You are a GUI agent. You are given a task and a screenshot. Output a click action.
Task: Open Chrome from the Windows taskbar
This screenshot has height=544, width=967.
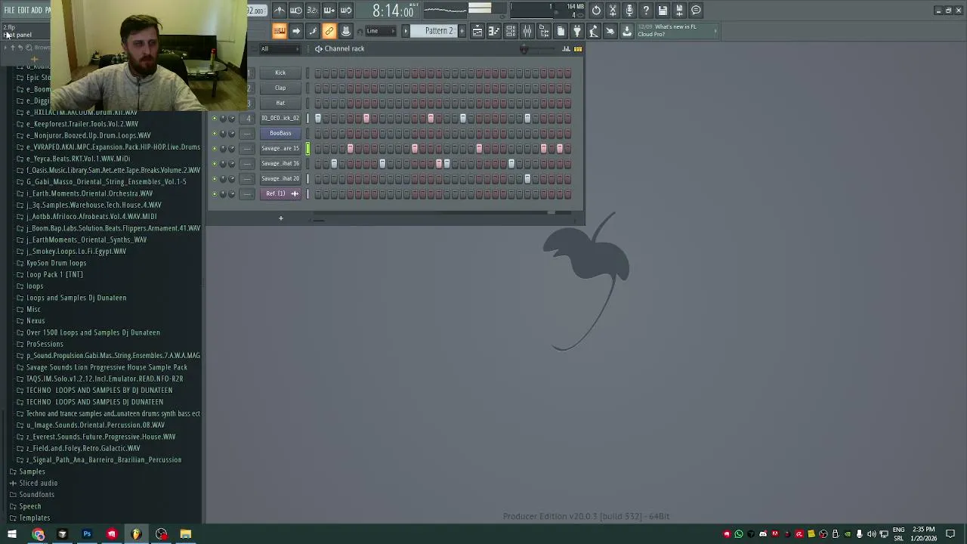coord(39,535)
